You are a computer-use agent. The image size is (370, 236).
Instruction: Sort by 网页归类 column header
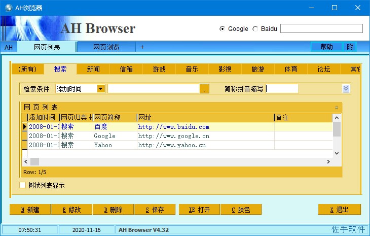(x=76, y=117)
